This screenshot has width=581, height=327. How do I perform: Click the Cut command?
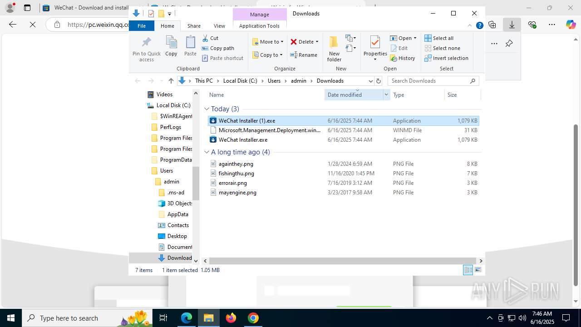[210, 38]
